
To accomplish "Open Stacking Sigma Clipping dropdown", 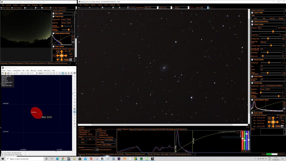I will click(x=109, y=145).
